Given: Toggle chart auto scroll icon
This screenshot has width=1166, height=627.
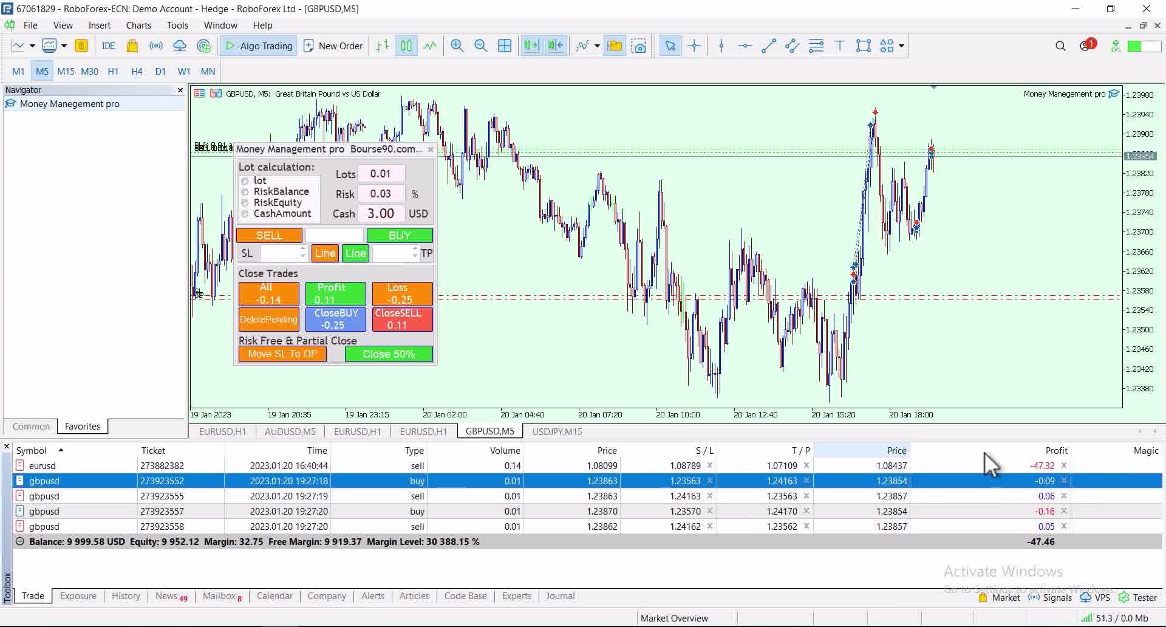Looking at the screenshot, I should [531, 46].
